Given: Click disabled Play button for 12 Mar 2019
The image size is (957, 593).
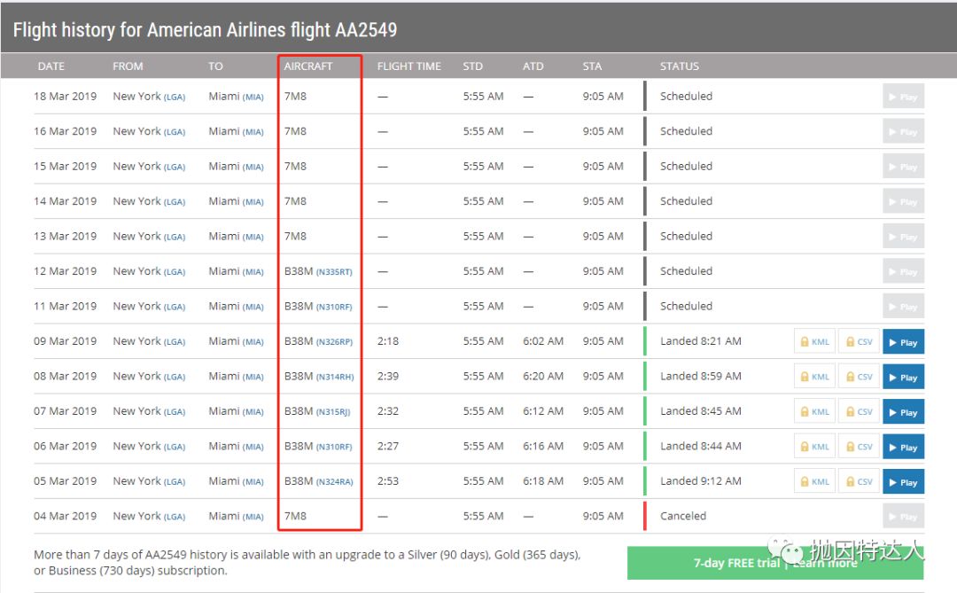Looking at the screenshot, I should (x=903, y=271).
